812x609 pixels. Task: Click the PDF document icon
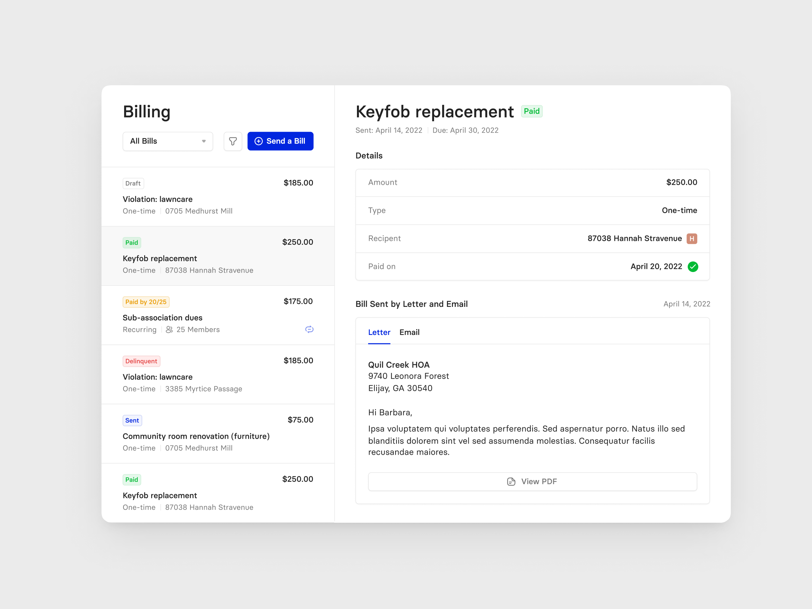[x=511, y=481]
